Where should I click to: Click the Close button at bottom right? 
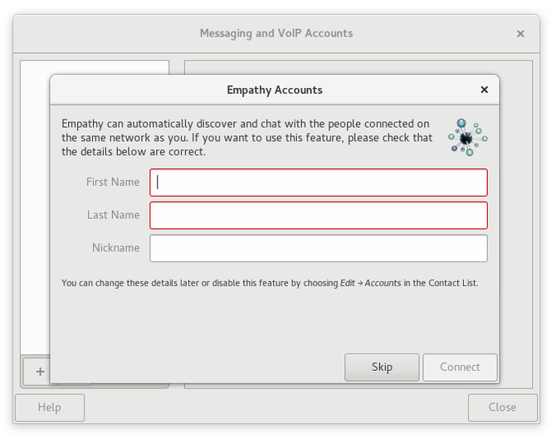pyautogui.click(x=502, y=407)
